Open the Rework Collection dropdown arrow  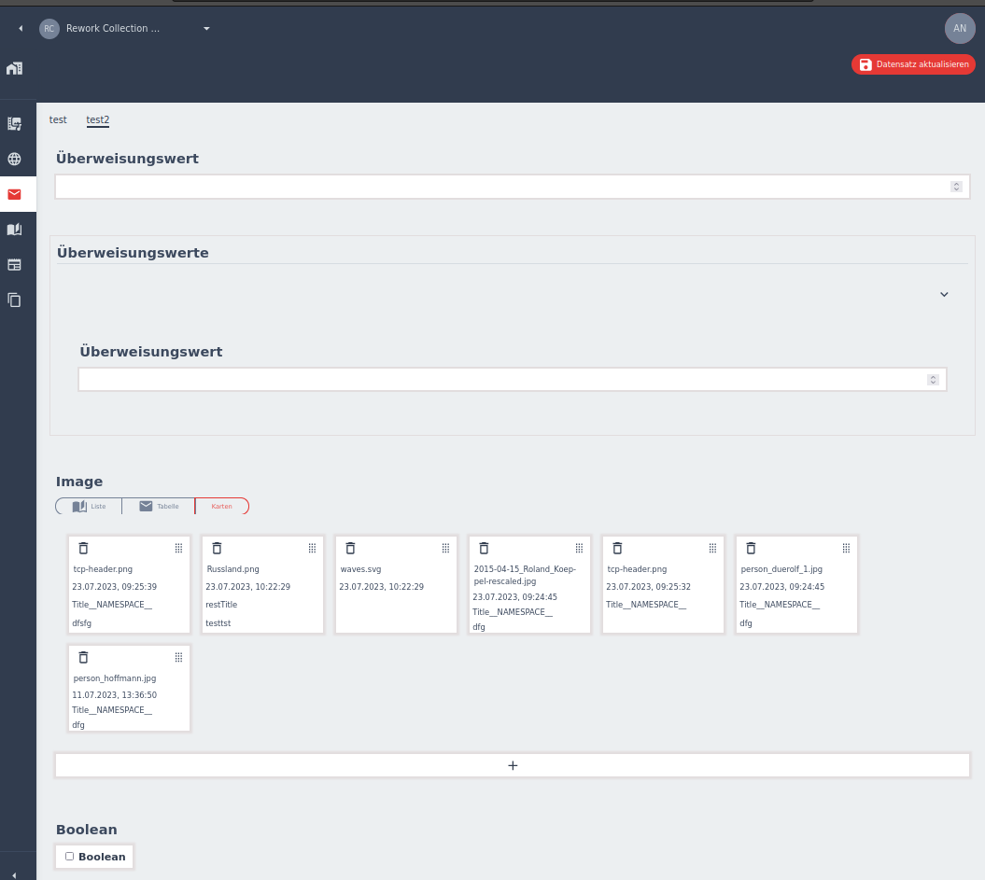[x=206, y=29]
